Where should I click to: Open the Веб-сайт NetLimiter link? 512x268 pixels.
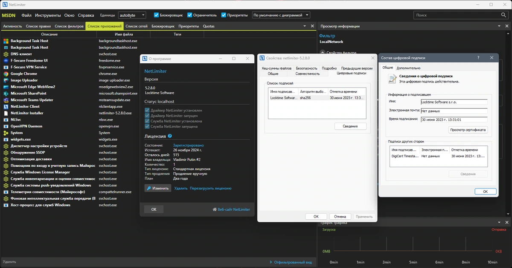231,209
